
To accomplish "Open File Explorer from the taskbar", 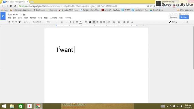I will 12,106.
